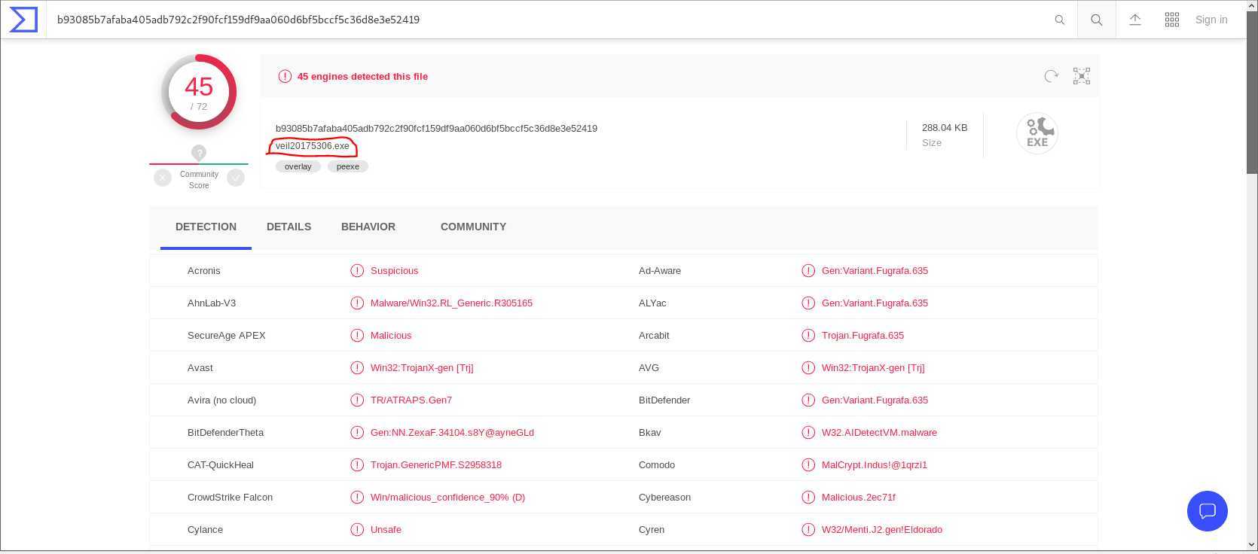Open the COMMUNITY tab
The width and height of the screenshot is (1258, 554).
[473, 227]
